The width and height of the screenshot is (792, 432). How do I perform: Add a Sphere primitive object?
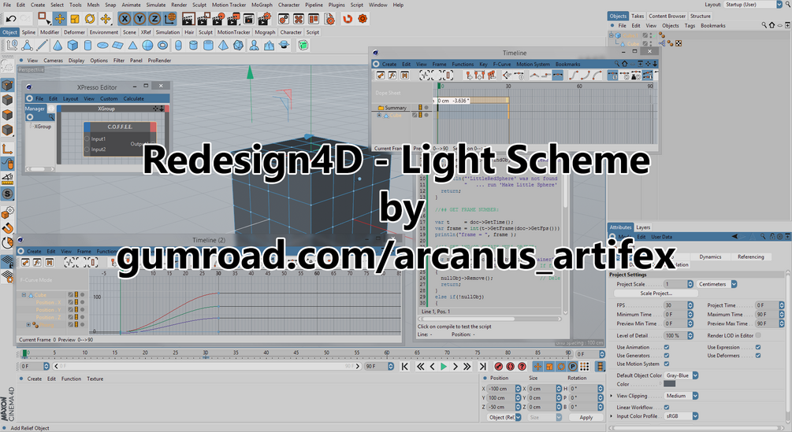pyautogui.click(x=147, y=46)
